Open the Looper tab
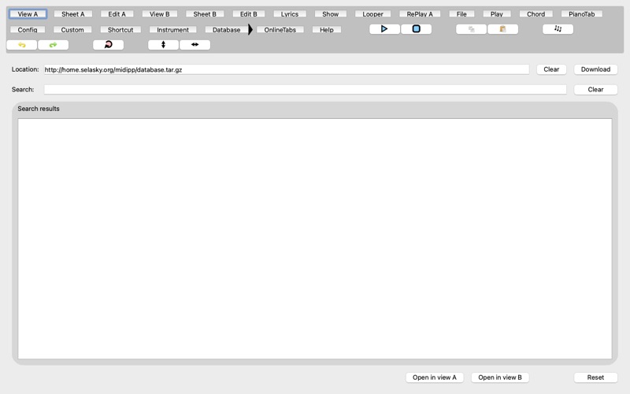This screenshot has width=630, height=394. click(x=372, y=14)
